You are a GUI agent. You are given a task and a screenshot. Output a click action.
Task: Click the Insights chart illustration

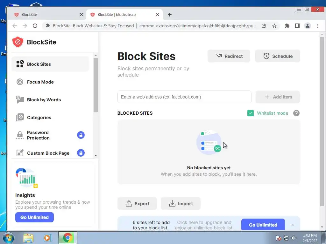coord(27,178)
